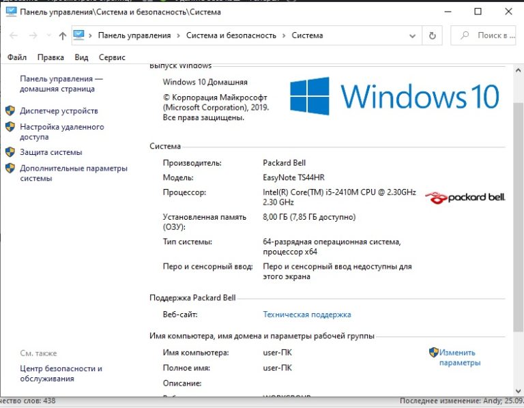Open the Файл menu
The height and width of the screenshot is (408, 524).
click(x=17, y=57)
